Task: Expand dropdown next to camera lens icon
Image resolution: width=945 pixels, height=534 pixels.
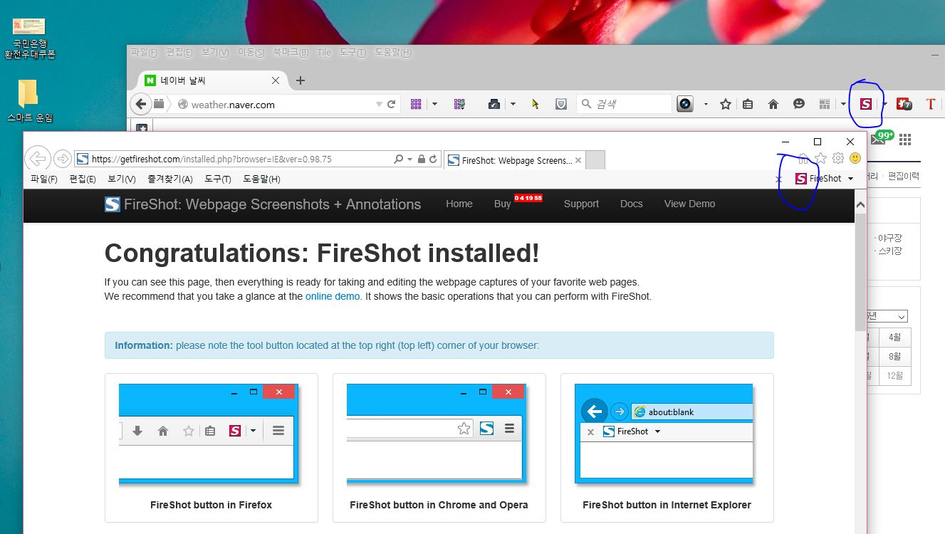Action: (x=706, y=104)
